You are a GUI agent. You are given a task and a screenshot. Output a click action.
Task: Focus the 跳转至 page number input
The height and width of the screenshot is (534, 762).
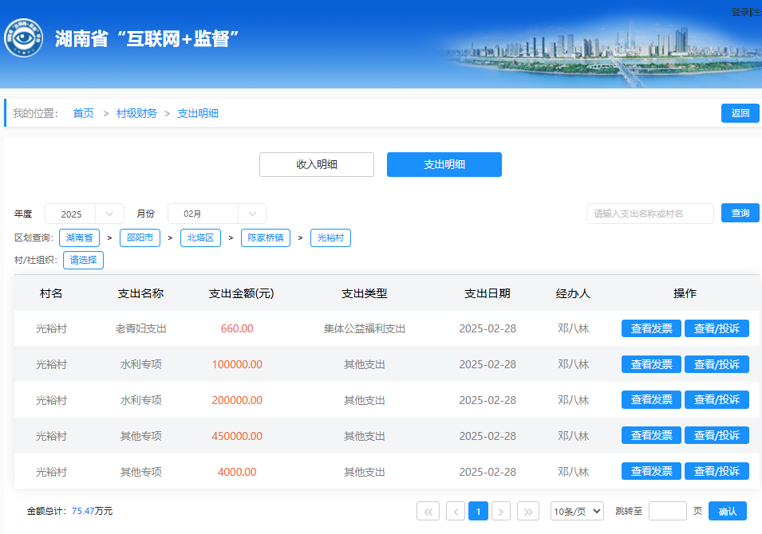(x=668, y=511)
